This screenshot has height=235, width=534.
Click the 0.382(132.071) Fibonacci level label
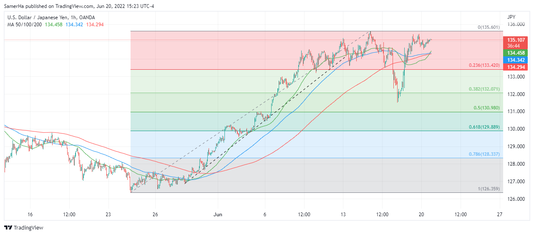tap(484, 89)
